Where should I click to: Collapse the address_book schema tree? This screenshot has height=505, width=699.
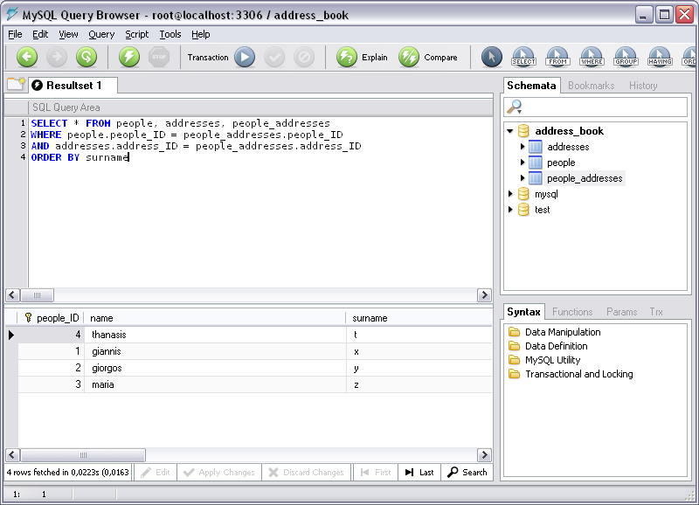click(510, 131)
